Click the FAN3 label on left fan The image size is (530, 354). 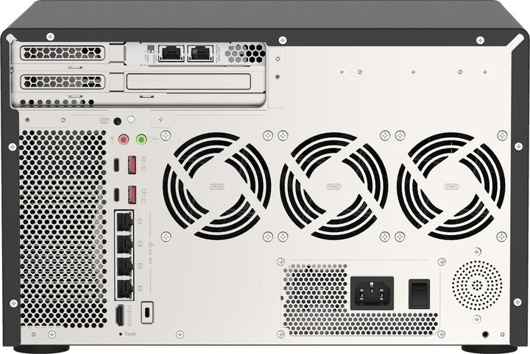coord(216,187)
